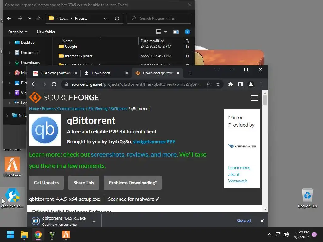The image size is (323, 242).
Task: Expand the Desktop tree node
Action: (9, 43)
